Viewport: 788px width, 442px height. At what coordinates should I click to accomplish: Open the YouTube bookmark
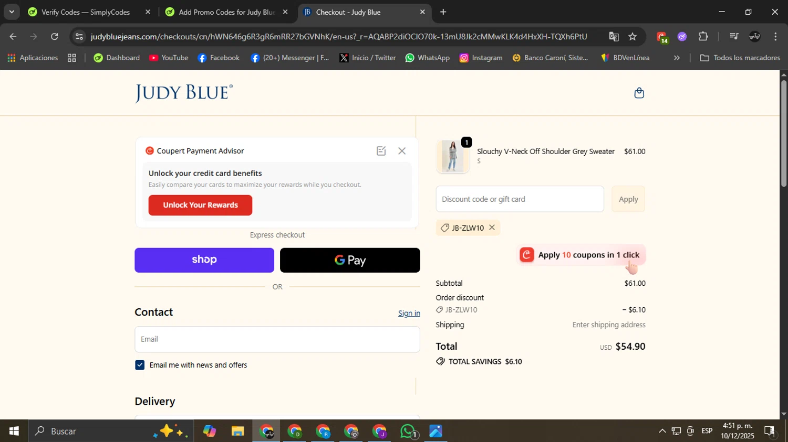169,58
